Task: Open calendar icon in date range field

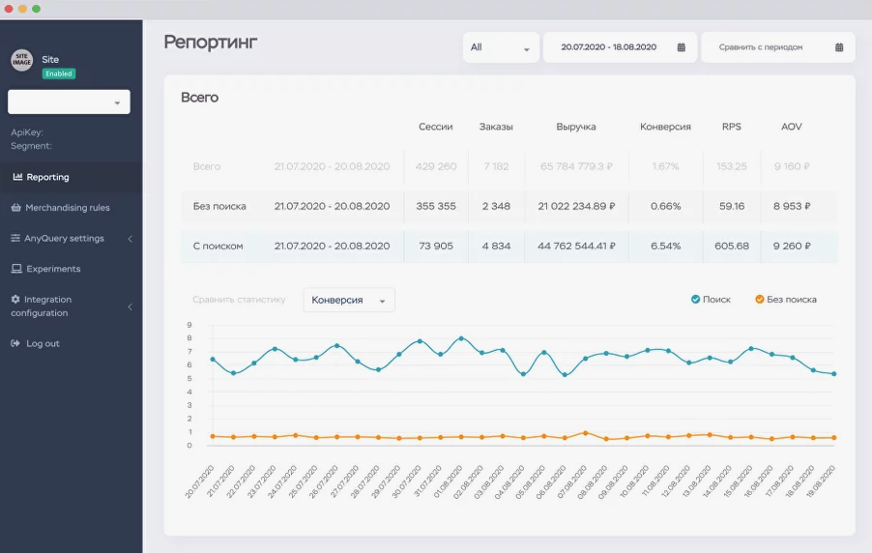Action: (x=682, y=47)
